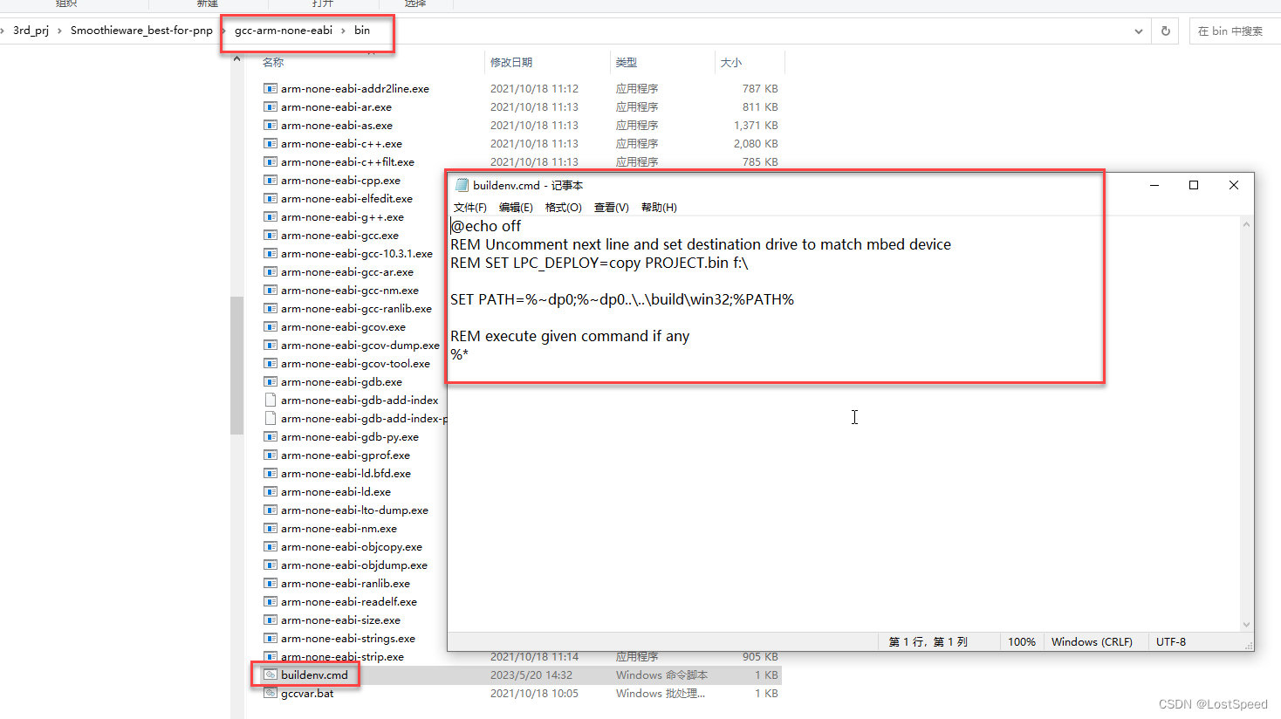Click the bin breadcrumb segment
Image resolution: width=1281 pixels, height=719 pixels.
[x=362, y=30]
